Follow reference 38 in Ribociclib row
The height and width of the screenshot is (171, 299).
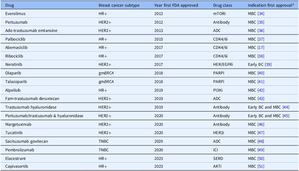coord(261,56)
